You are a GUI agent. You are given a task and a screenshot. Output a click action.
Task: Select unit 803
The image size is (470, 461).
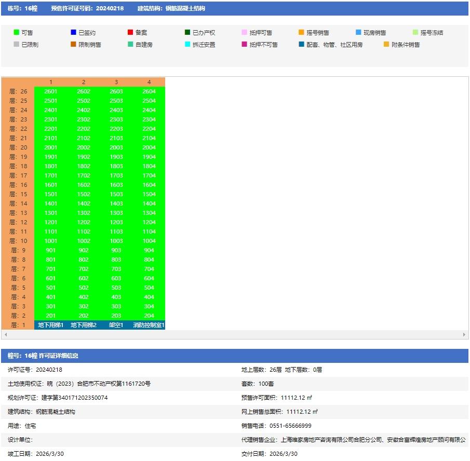click(116, 260)
